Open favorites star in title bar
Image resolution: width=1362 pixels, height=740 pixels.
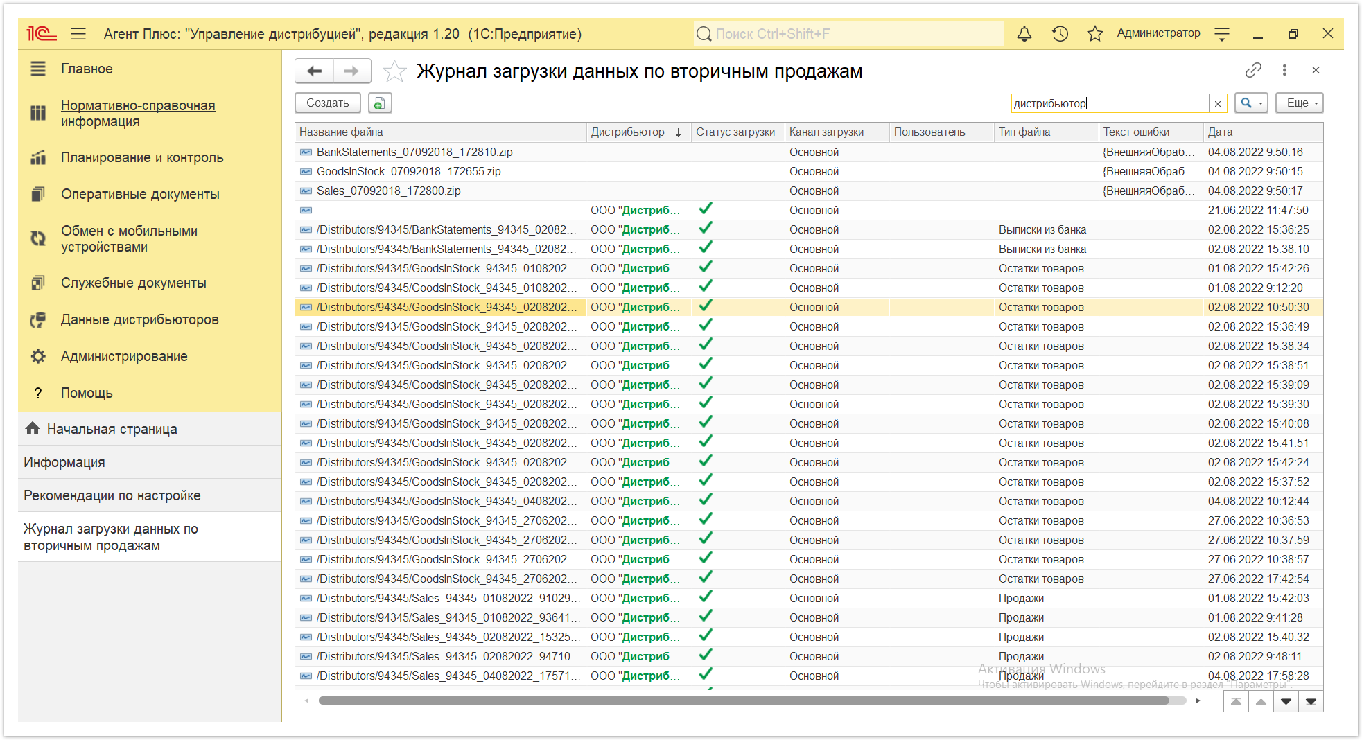(x=1095, y=33)
